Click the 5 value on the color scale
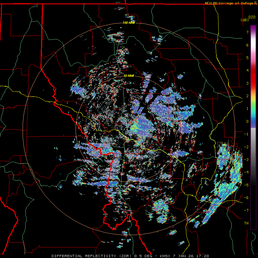Viewport: 258px width, 258px height. pyautogui.click(x=247, y=58)
